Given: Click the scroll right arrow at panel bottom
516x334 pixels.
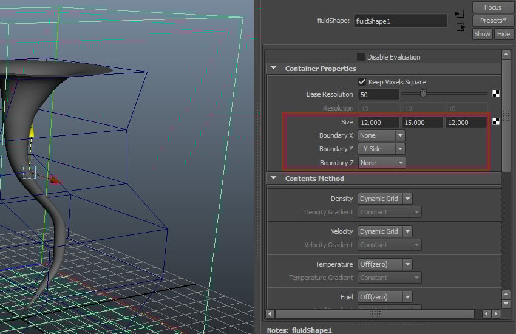Looking at the screenshot, I should pyautogui.click(x=496, y=314).
